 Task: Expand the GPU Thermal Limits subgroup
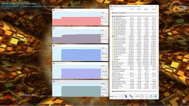[x=113, y=78]
